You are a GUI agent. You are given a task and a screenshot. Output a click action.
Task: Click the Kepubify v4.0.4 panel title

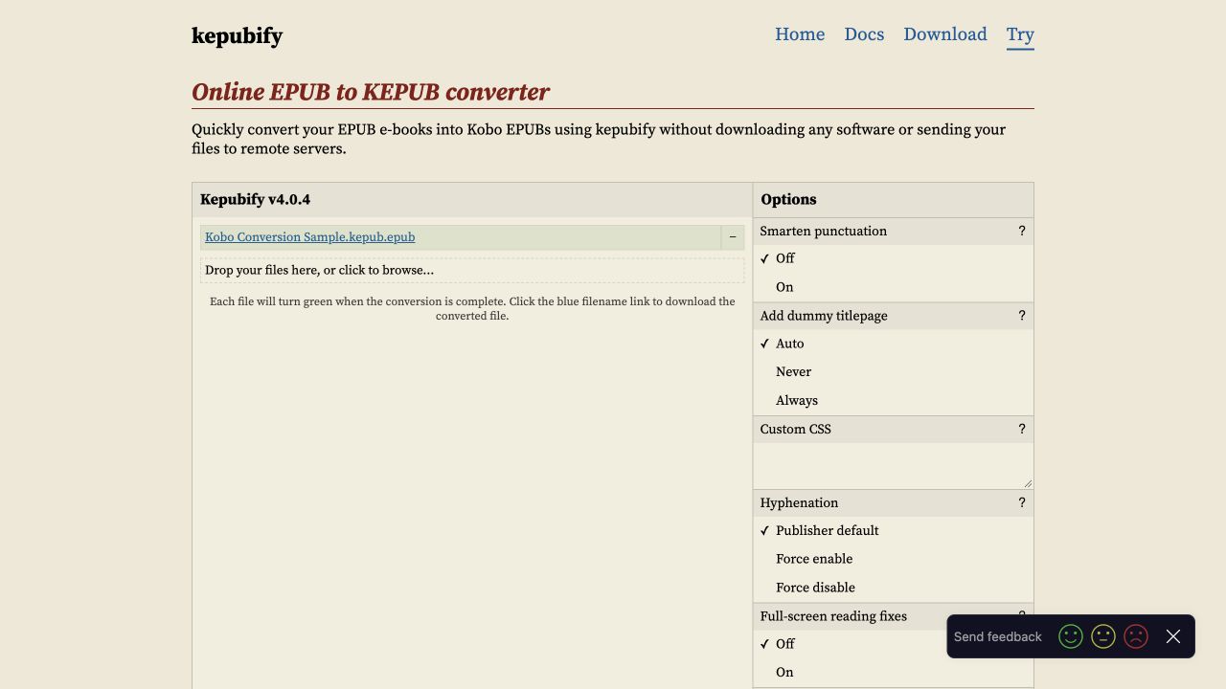(x=255, y=199)
